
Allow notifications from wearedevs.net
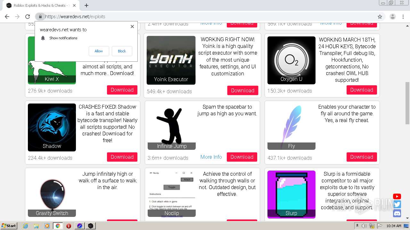point(99,51)
